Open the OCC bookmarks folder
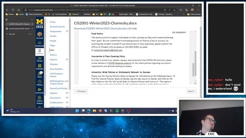This screenshot has height=138, width=246. [x=103, y=14]
